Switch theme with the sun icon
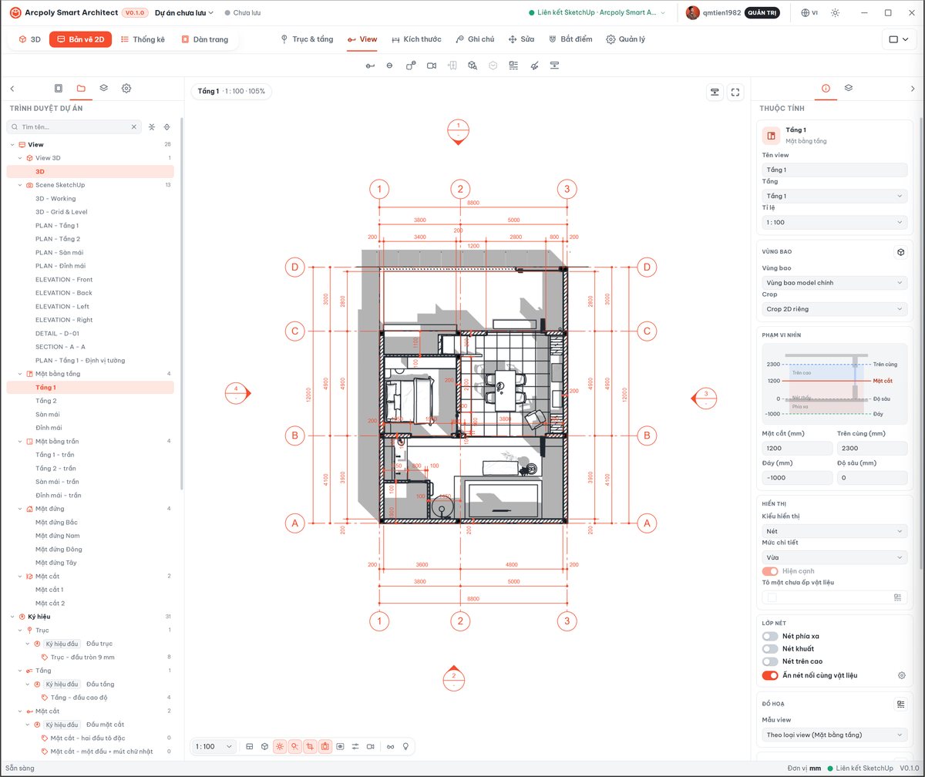The image size is (925, 777). coord(835,13)
